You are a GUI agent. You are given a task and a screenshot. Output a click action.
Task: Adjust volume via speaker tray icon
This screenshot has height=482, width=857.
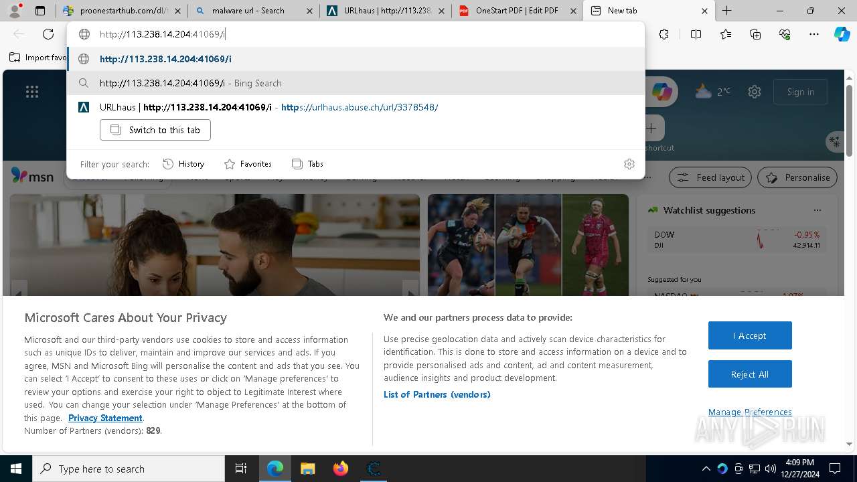771,469
